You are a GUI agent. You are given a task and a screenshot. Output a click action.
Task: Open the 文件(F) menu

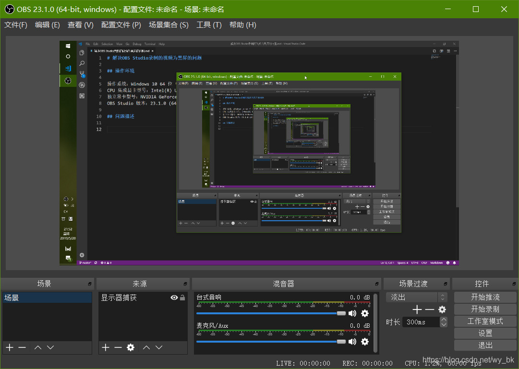click(x=15, y=25)
